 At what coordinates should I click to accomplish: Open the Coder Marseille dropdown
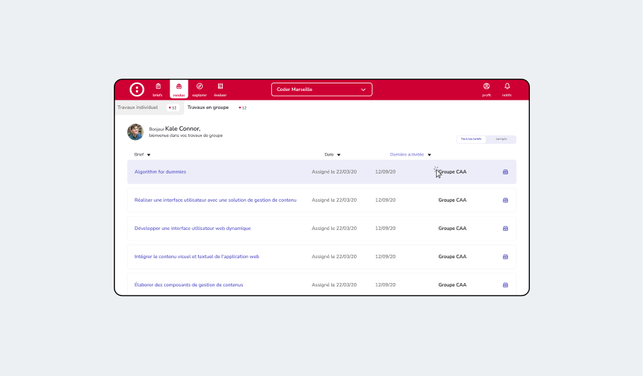pos(321,90)
